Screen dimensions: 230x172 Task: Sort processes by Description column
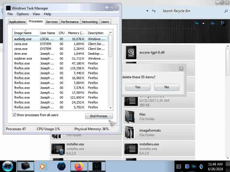(x=97, y=33)
